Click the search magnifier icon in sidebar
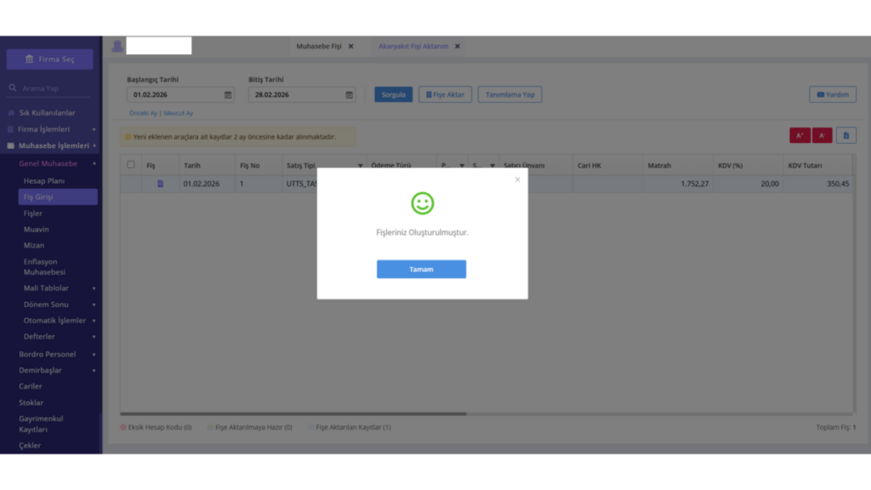 (x=12, y=88)
